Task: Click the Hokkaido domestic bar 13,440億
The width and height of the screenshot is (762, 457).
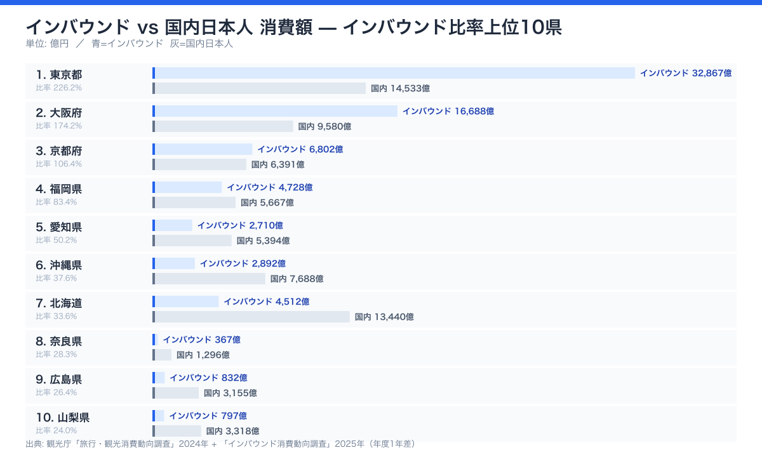Action: [x=251, y=317]
